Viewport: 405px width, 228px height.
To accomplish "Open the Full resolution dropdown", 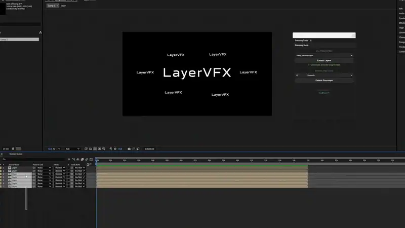I will 72,149.
